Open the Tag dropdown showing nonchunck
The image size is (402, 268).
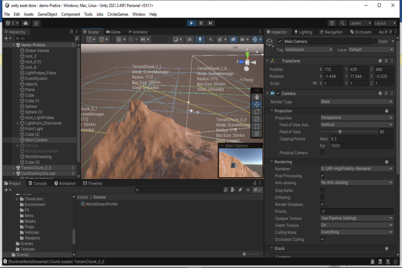[x=309, y=50]
